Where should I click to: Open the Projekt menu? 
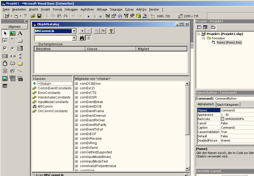point(45,9)
